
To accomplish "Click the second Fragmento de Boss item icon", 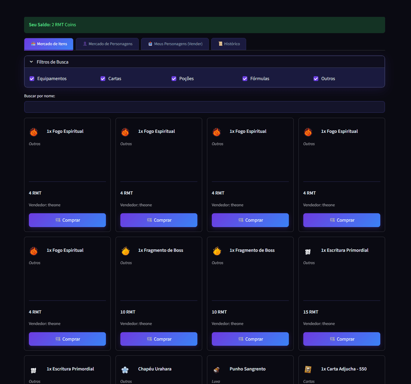I will pyautogui.click(x=217, y=251).
